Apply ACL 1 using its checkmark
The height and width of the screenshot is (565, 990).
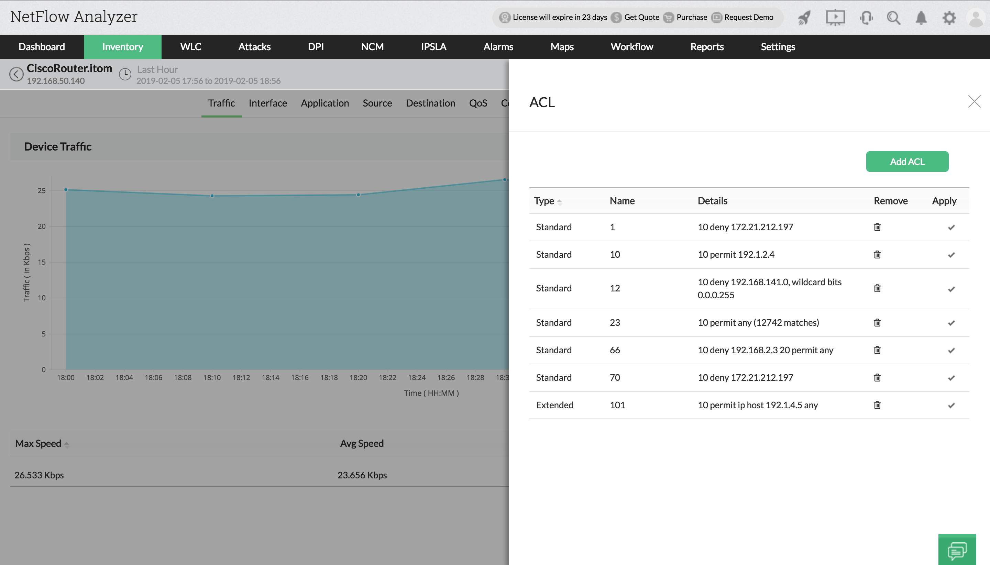pyautogui.click(x=951, y=228)
